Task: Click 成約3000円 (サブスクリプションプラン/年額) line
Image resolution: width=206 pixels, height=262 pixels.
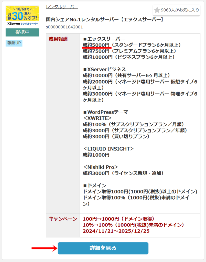Action: click(135, 130)
